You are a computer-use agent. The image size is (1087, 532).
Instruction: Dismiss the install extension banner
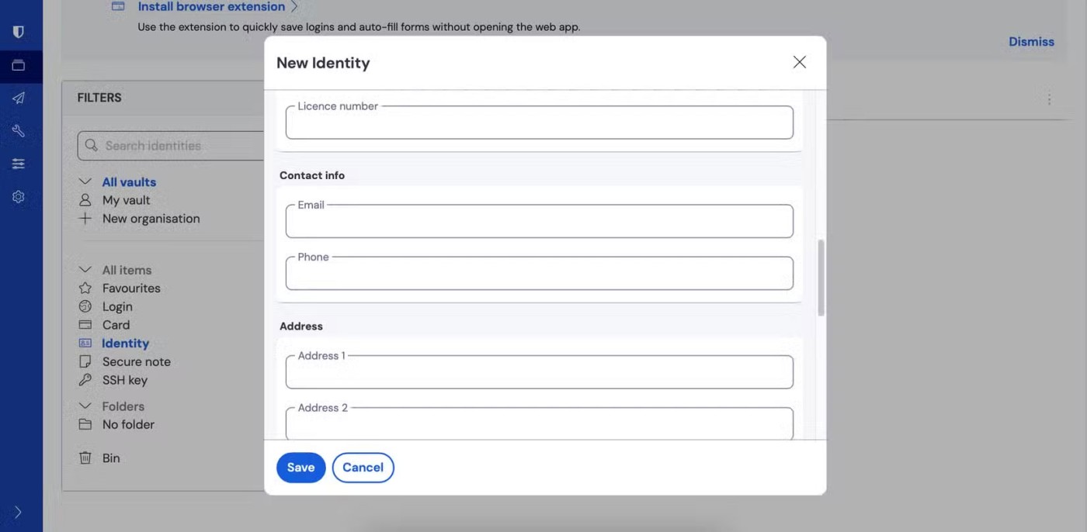(x=1031, y=42)
